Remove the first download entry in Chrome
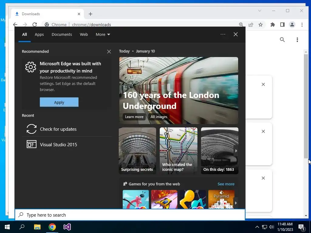311x233 pixels. point(263,84)
